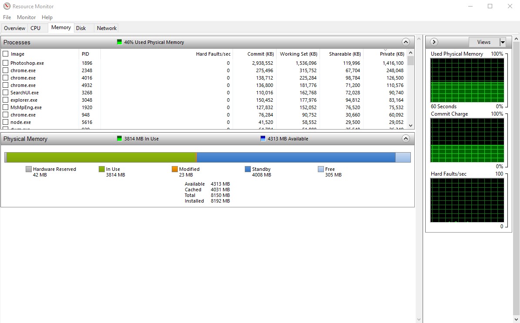Sort processes by the Private (KB) column
This screenshot has width=520, height=323.
point(393,53)
